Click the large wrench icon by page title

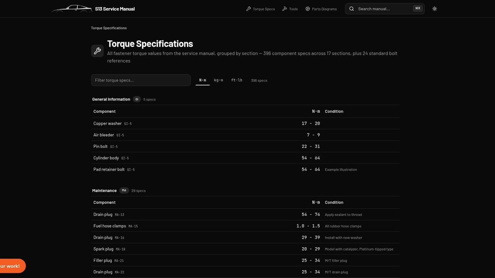point(97,51)
